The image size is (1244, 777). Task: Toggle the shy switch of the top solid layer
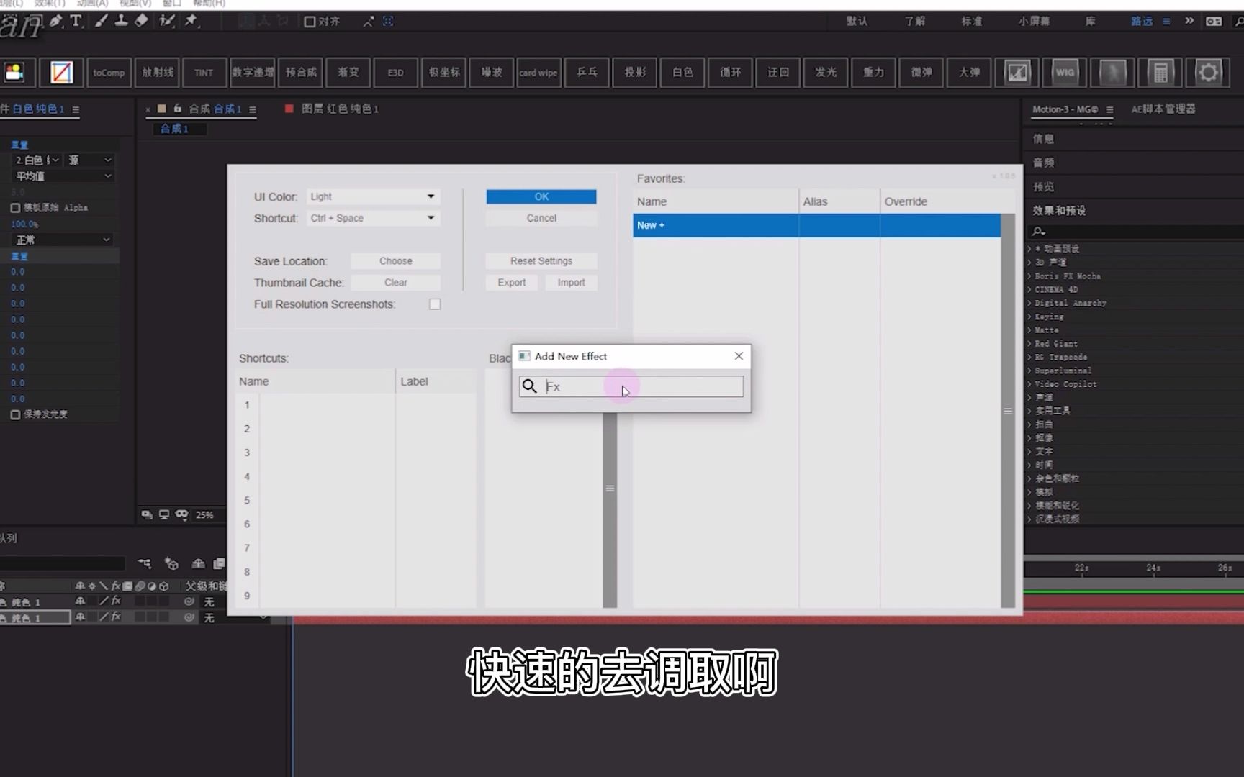coord(80,601)
